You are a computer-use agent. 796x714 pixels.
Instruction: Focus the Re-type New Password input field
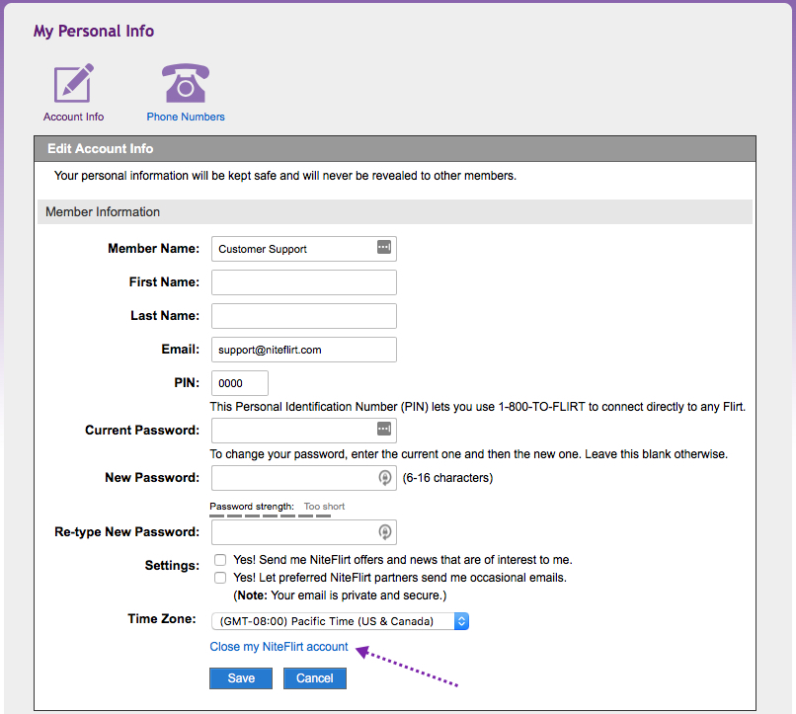point(304,532)
